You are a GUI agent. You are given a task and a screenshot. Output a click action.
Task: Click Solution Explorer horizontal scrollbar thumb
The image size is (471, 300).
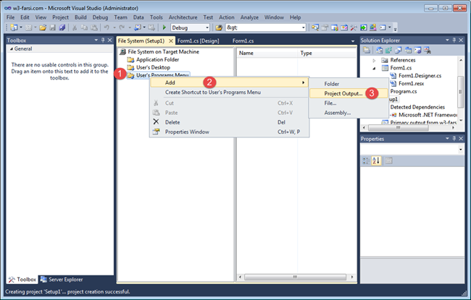click(x=398, y=128)
